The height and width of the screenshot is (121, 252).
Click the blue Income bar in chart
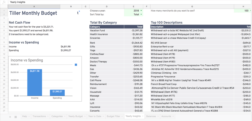point(35,83)
